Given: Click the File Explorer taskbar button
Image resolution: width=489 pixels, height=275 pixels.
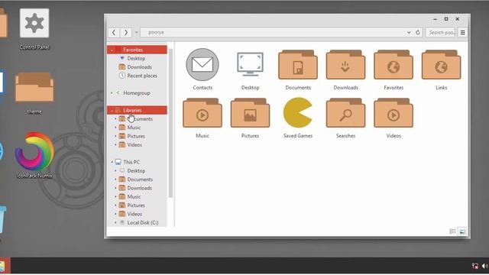Looking at the screenshot, I should tap(5, 266).
